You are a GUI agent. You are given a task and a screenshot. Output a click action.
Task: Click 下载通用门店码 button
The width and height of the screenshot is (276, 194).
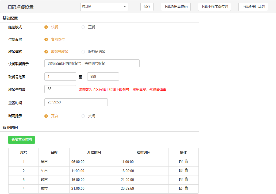[253, 7]
